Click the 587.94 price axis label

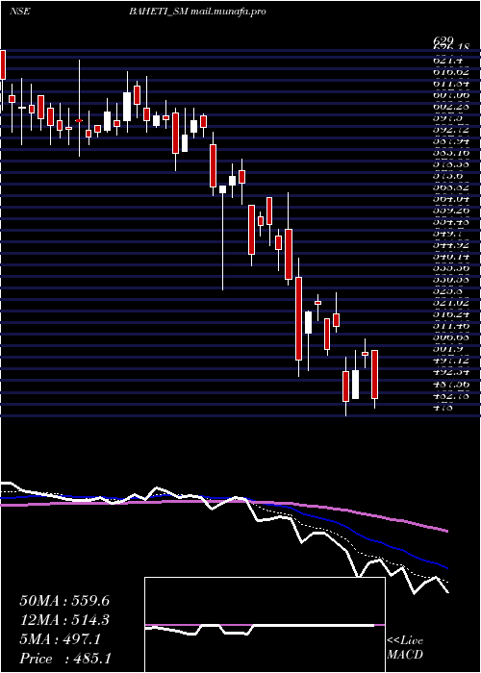click(x=451, y=141)
